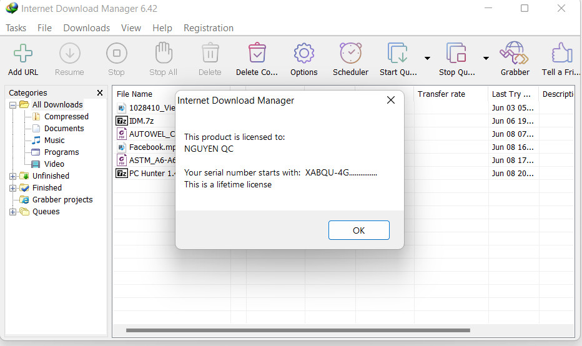Open the Help menu
This screenshot has height=346, width=582.
pos(162,28)
